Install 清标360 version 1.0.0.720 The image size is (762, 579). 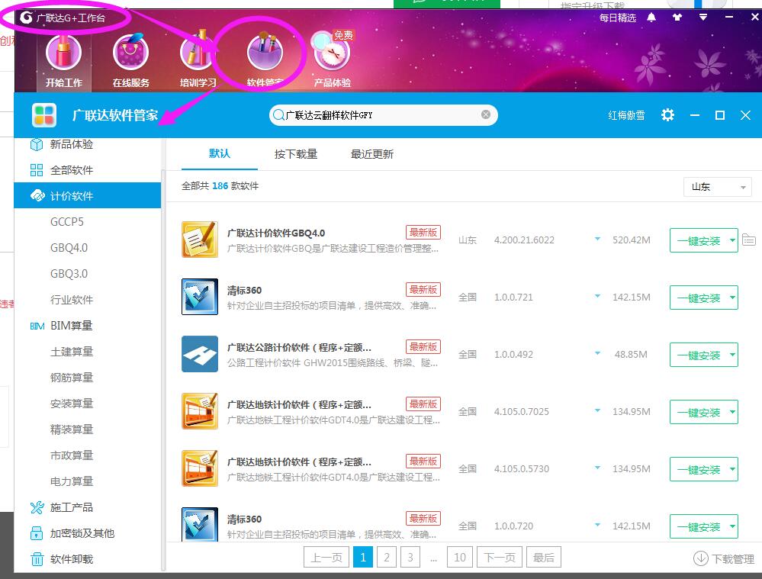pyautogui.click(x=699, y=527)
